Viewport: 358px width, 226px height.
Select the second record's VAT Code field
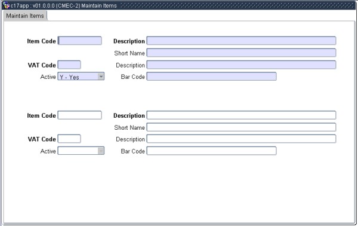tap(69, 139)
